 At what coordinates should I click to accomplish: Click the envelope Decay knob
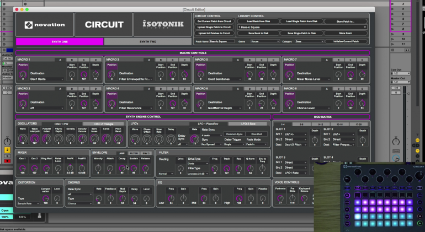tap(122, 168)
